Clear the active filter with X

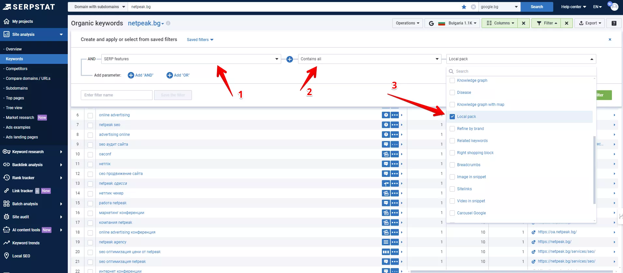click(x=567, y=23)
